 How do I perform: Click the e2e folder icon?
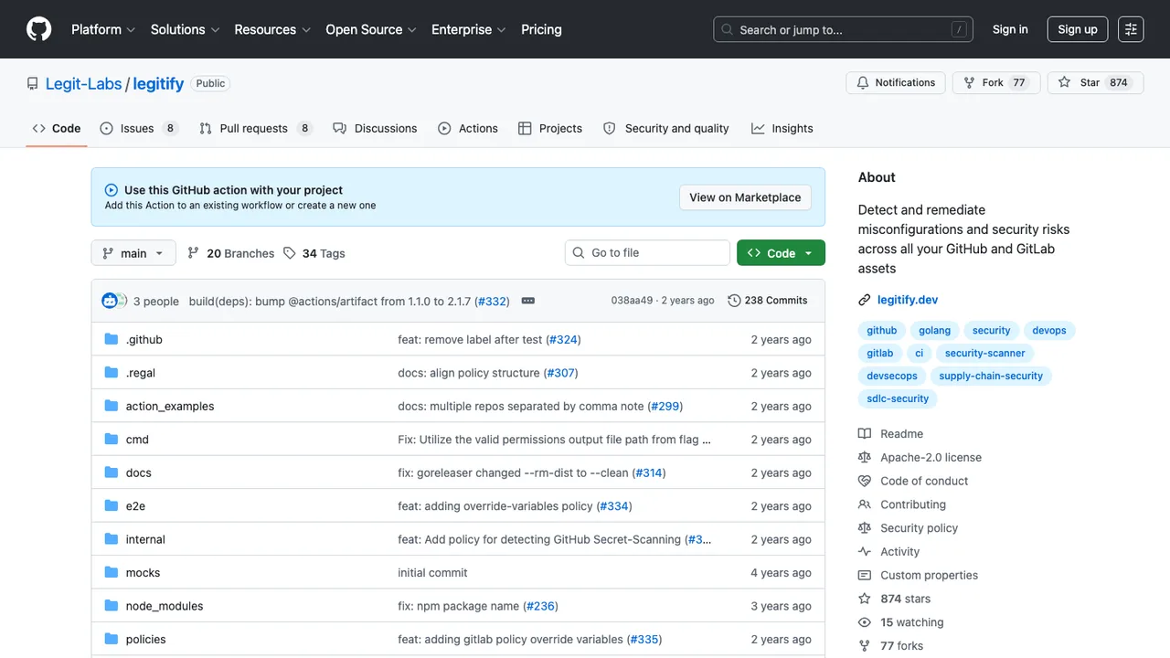(112, 506)
